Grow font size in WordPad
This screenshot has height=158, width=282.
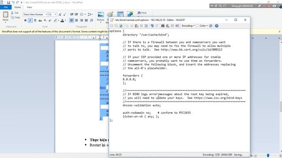pos(60,14)
